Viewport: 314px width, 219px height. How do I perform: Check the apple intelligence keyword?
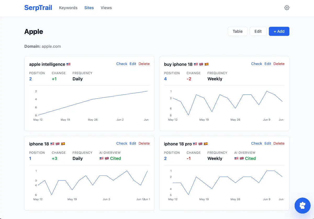click(x=122, y=64)
